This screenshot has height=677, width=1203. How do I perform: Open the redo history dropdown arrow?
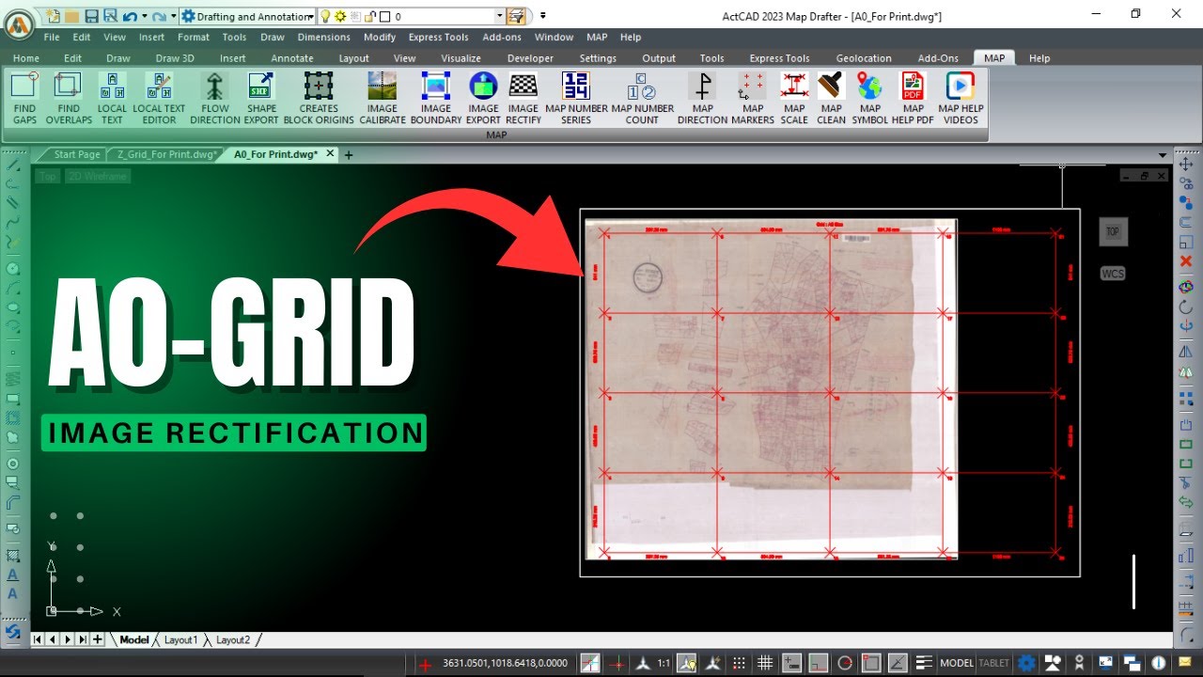[x=174, y=16]
